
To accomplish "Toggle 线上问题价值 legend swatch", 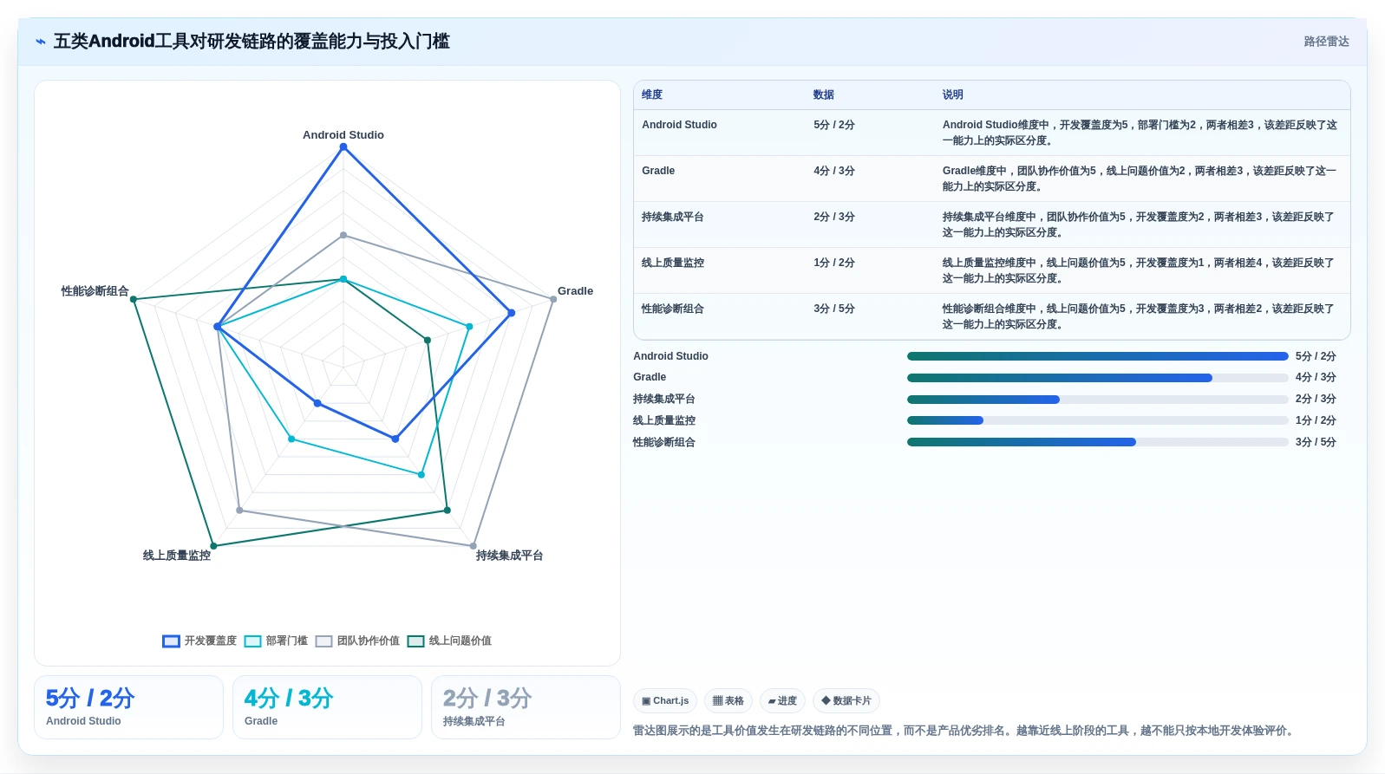I will 415,641.
